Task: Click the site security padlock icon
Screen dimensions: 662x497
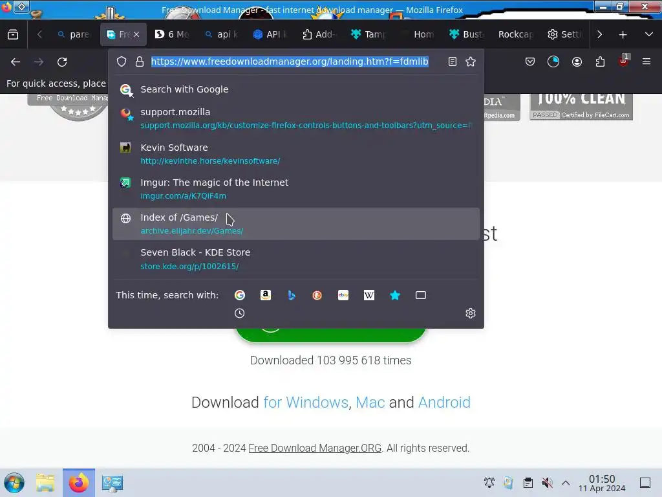Action: 140,61
